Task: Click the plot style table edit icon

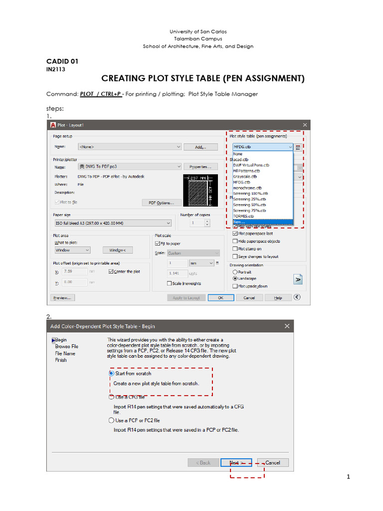Action: click(298, 147)
